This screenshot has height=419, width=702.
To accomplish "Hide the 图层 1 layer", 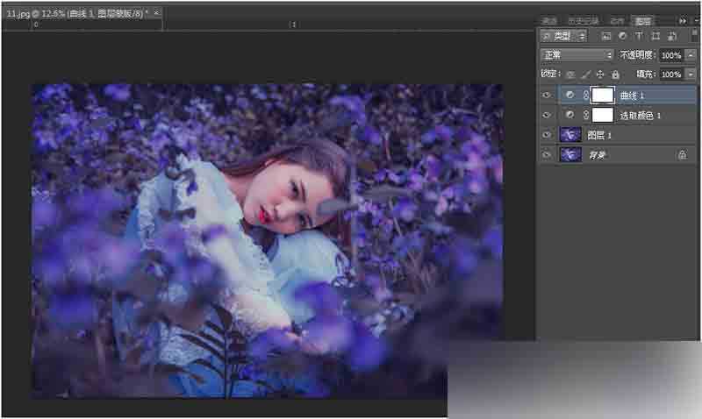I will [547, 135].
